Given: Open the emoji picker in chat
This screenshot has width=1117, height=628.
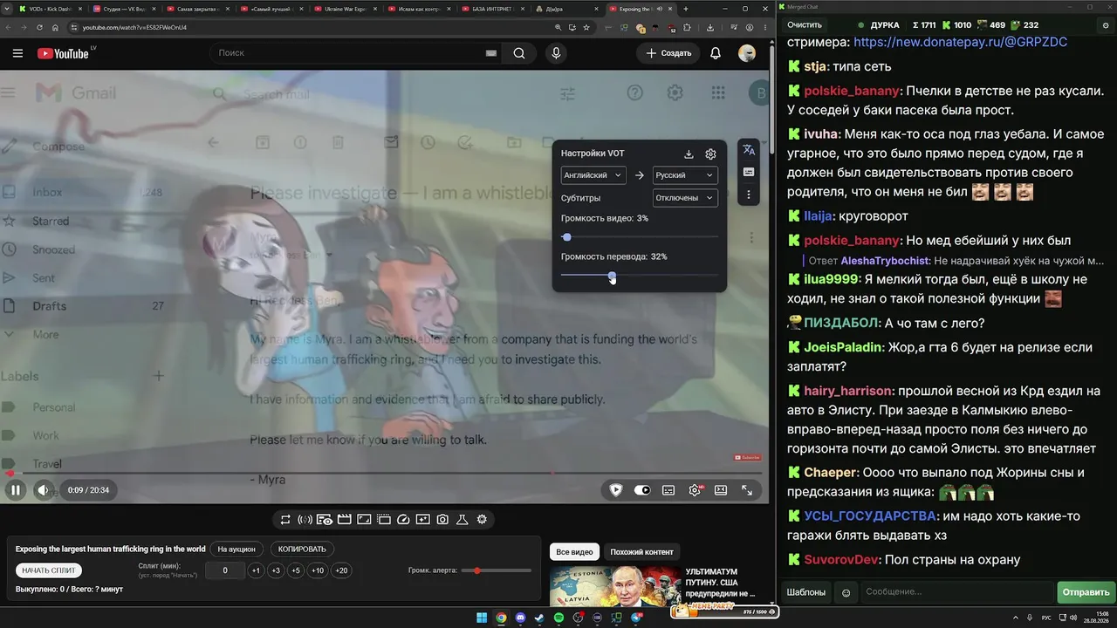Looking at the screenshot, I should click(x=846, y=593).
